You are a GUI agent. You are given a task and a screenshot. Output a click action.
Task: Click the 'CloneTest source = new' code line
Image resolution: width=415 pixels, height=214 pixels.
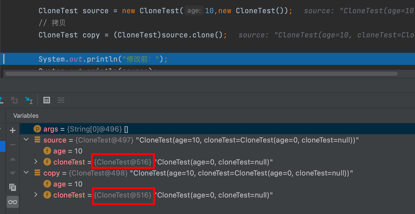(165, 11)
